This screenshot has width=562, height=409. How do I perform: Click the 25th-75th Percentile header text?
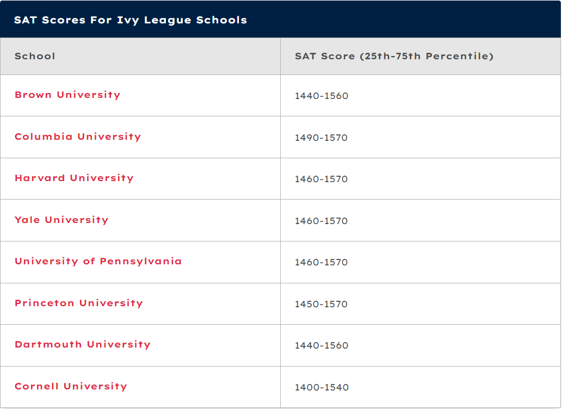tap(427, 56)
